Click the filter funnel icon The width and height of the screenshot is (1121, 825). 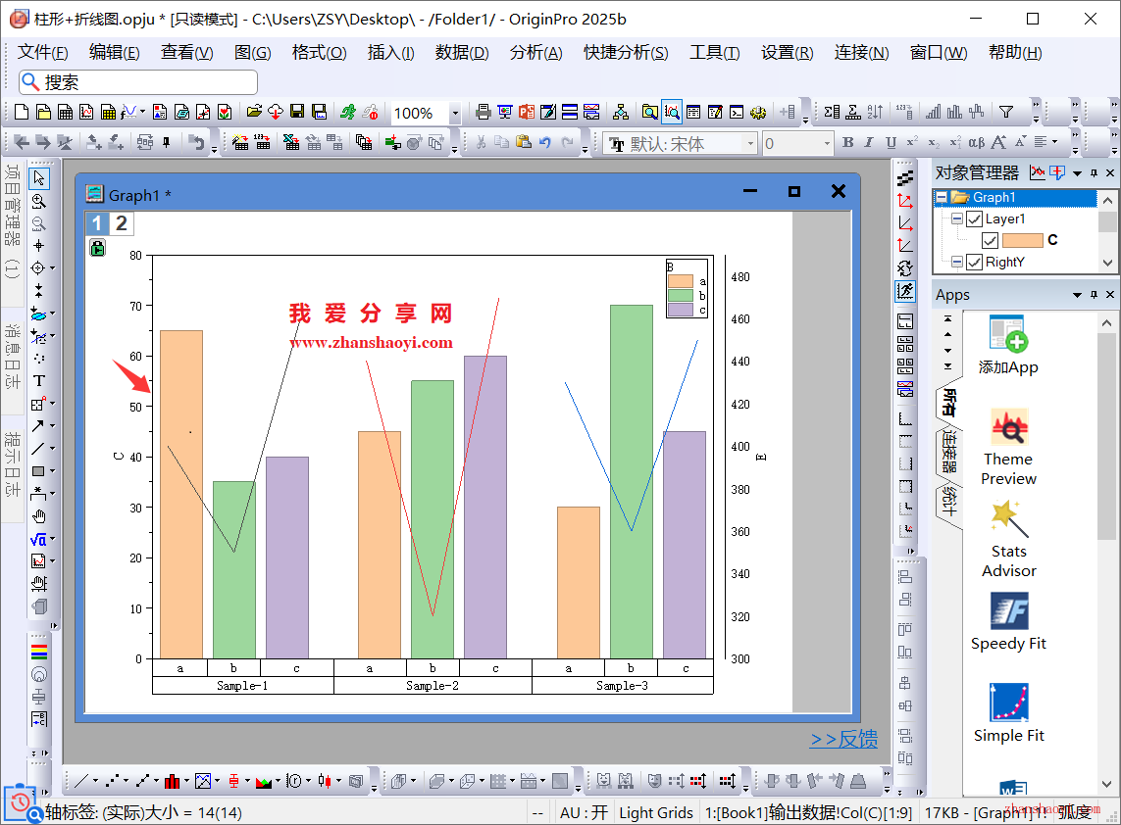(1005, 113)
